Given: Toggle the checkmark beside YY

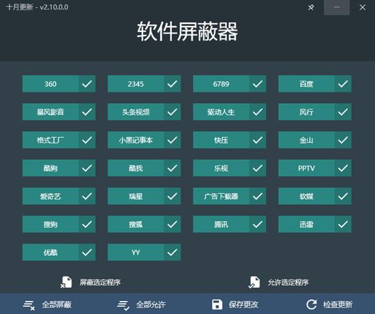Looking at the screenshot, I should tap(172, 252).
